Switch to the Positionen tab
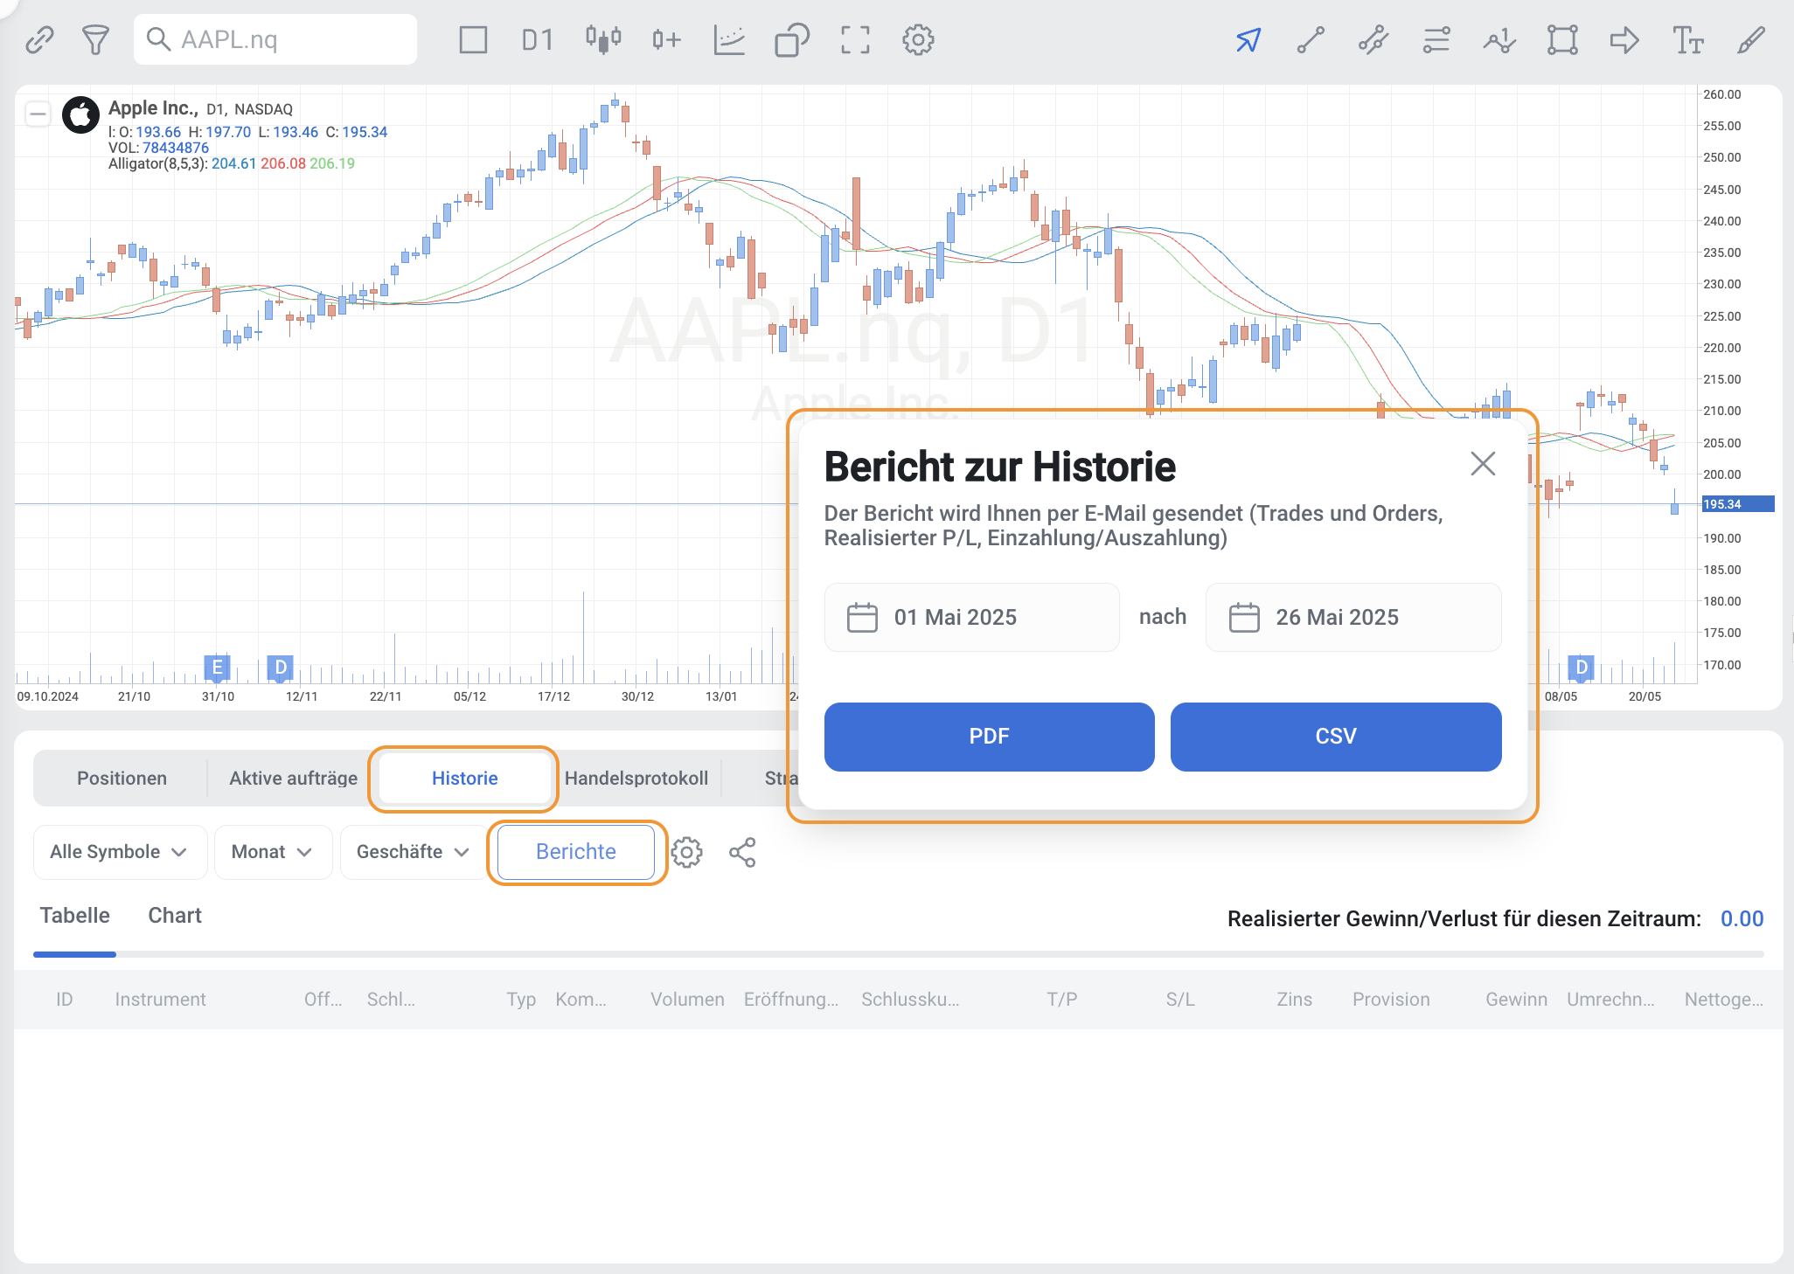The height and width of the screenshot is (1274, 1794). tap(122, 779)
